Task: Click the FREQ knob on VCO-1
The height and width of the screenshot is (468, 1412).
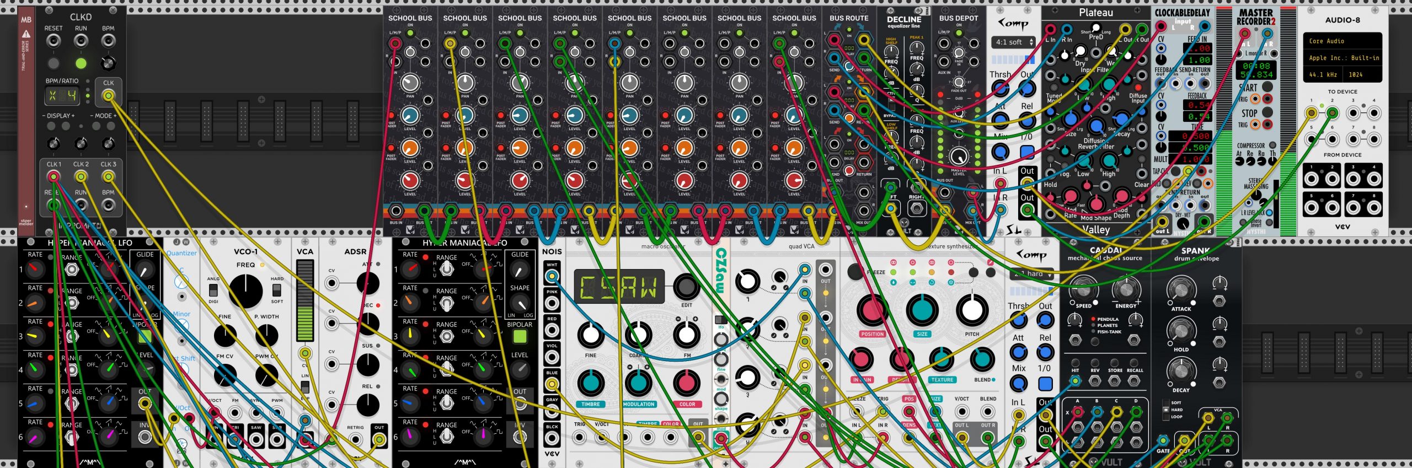Action: pyautogui.click(x=245, y=291)
